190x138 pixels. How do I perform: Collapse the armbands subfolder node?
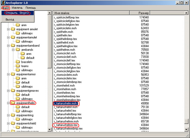(13, 50)
